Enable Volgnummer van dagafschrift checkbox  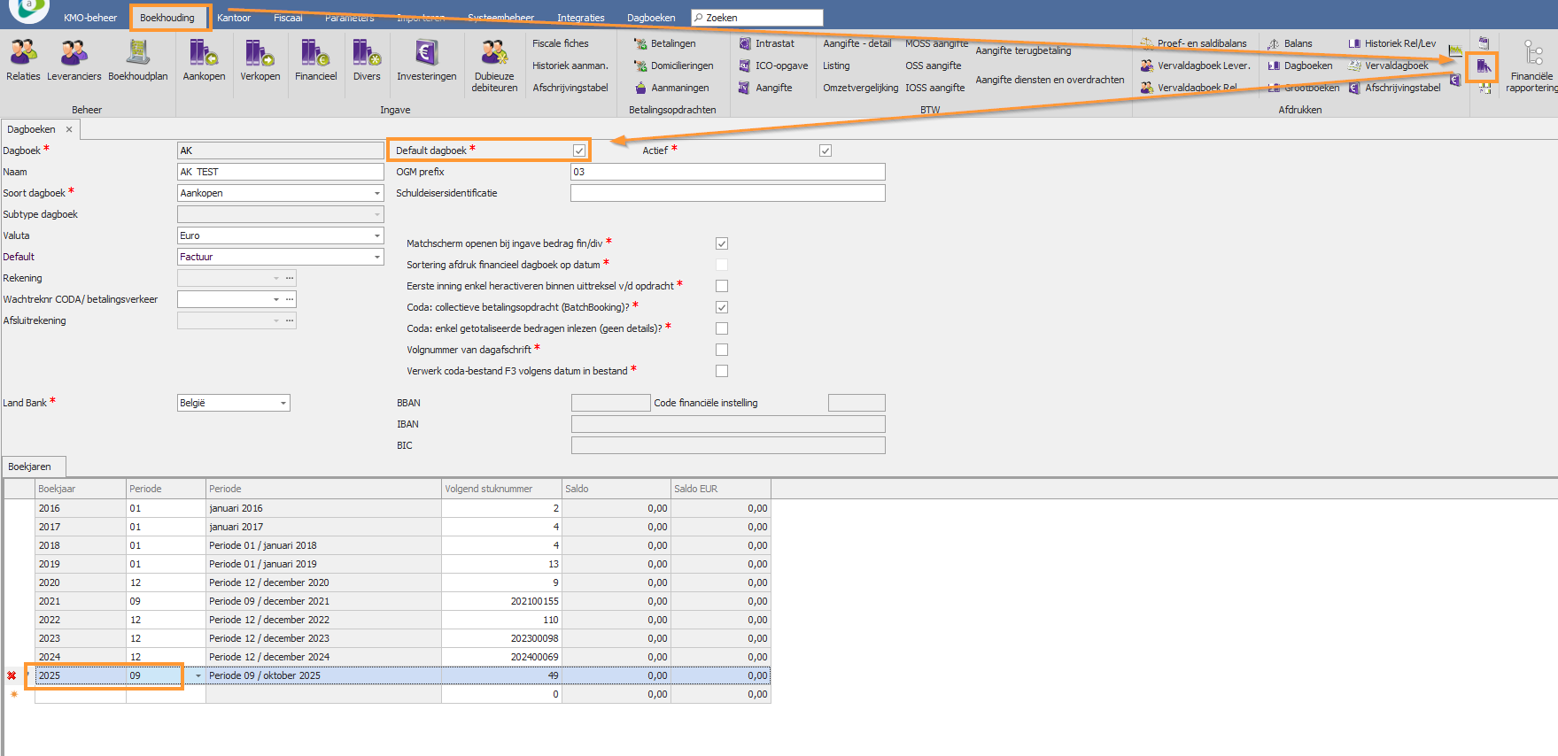722,350
